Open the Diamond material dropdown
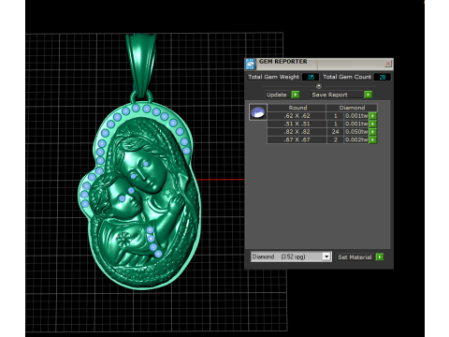449x337 pixels. tap(326, 256)
